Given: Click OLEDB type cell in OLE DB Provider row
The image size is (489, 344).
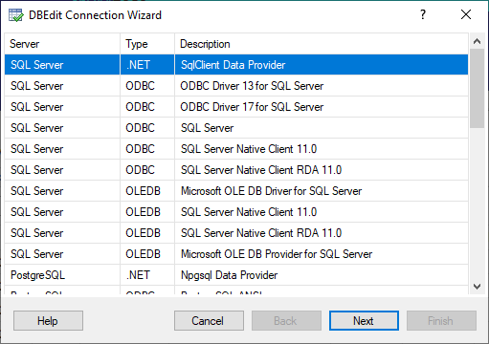Looking at the screenshot, I should pyautogui.click(x=147, y=254).
